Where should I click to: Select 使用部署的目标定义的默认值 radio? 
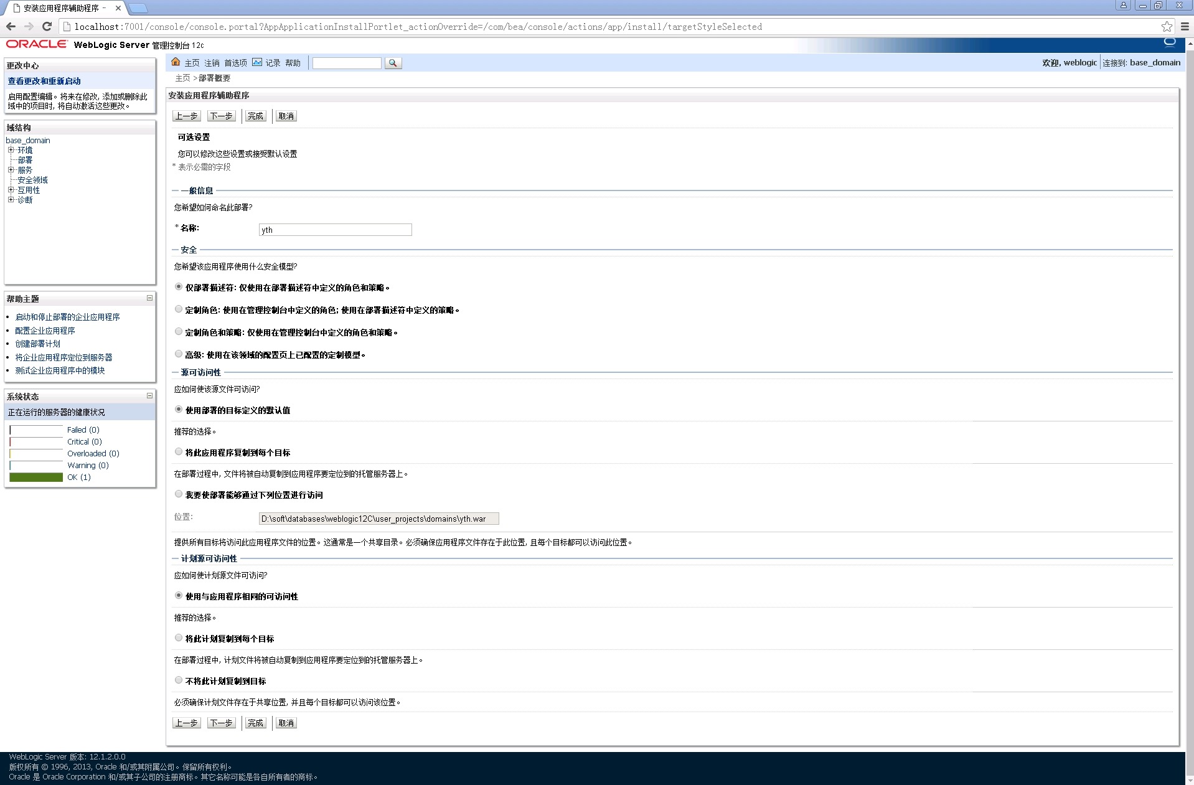[179, 410]
